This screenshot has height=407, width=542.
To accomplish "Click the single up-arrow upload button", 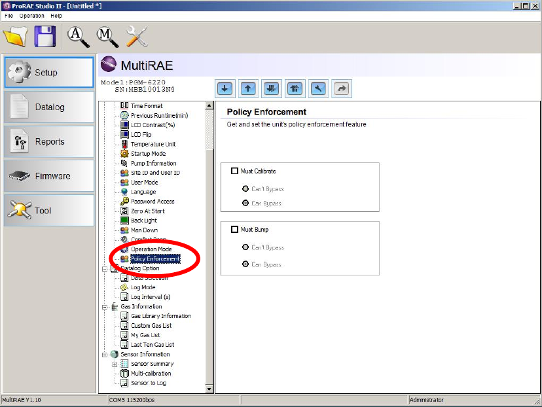I will [x=248, y=89].
